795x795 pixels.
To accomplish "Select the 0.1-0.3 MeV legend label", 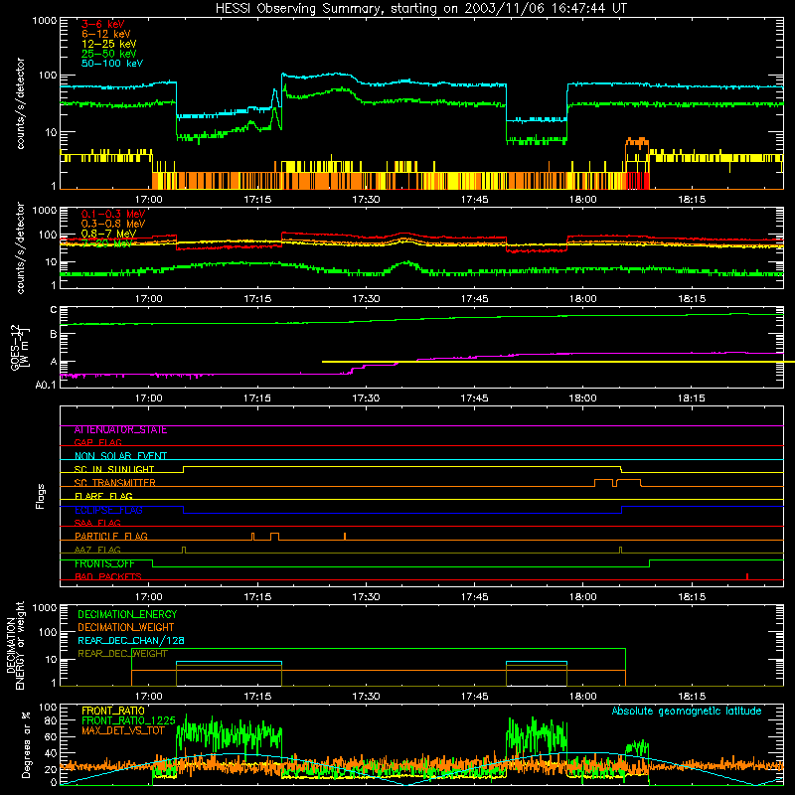I will (113, 214).
